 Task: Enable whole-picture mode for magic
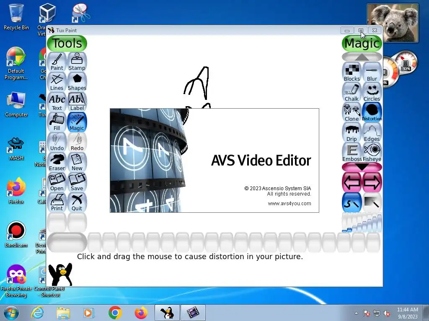click(372, 202)
